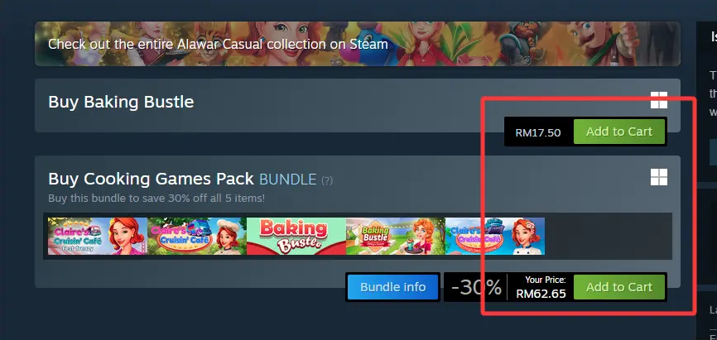Click the blue BUNDLE label
The height and width of the screenshot is (340, 717).
coord(287,180)
